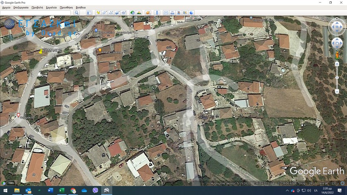Image resolution: width=347 pixels, height=195 pixels.
Task: Click the look-left arrow on the eye joystick
Action: (x=333, y=27)
